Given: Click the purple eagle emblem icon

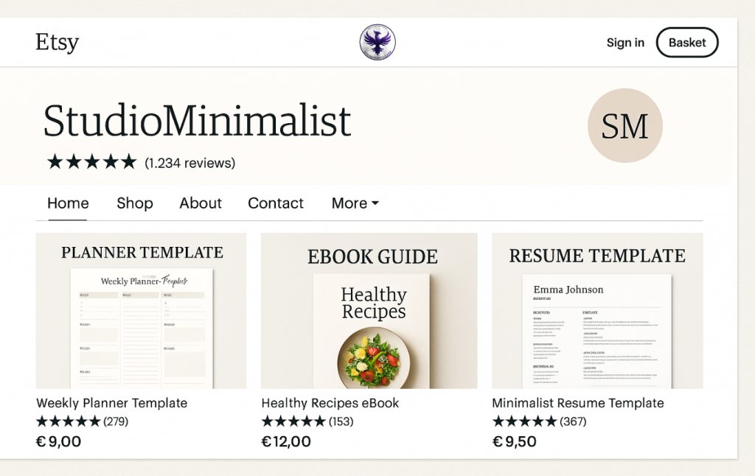Looking at the screenshot, I should point(377,42).
